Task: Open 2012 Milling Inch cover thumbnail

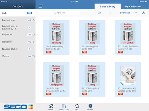Action: [92, 34]
